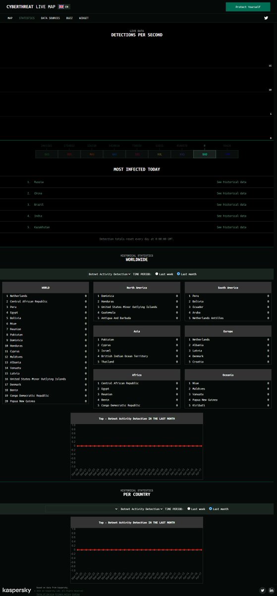The image size is (277, 596).
Task: Toggle the IDS detection type
Action: [137, 154]
